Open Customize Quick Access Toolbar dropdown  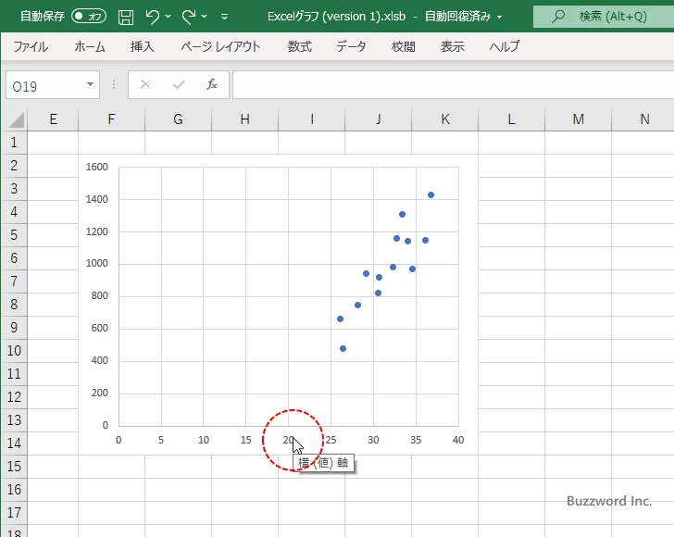224,17
